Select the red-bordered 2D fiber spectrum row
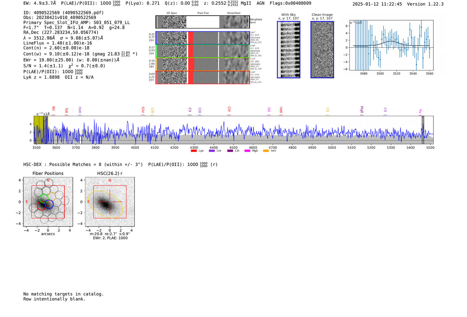Viewport: 467px width, 317px height. tap(202, 78)
